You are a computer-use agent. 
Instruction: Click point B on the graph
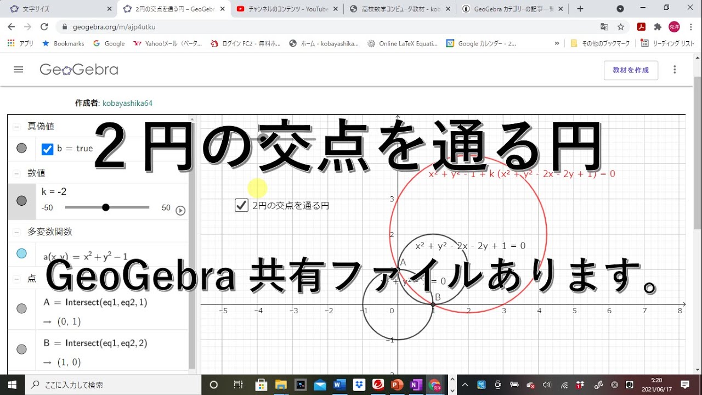[x=433, y=304]
